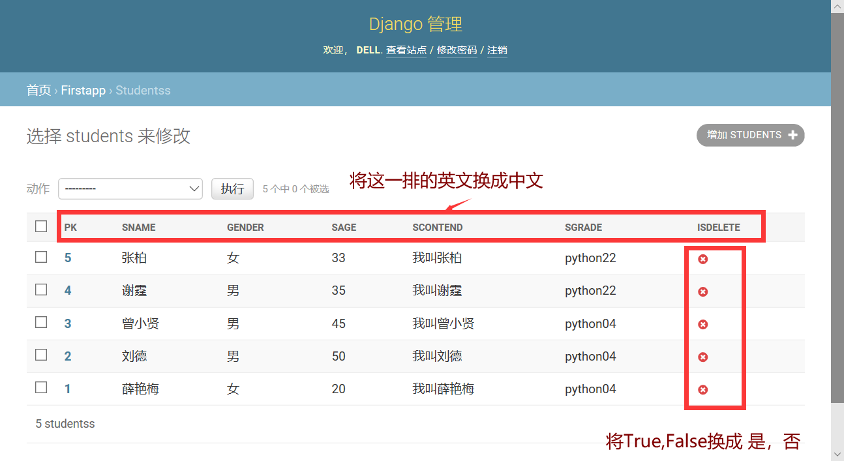Click the vertical scrollbar thumb

click(837, 207)
